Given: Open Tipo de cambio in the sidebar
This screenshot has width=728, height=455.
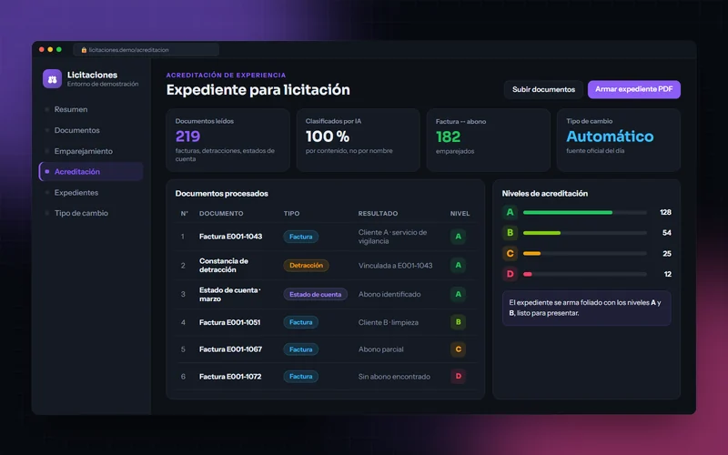Looking at the screenshot, I should point(91,213).
